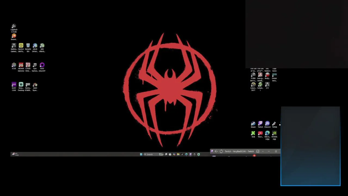Open the Drone Sector desktop icon

(x=274, y=77)
